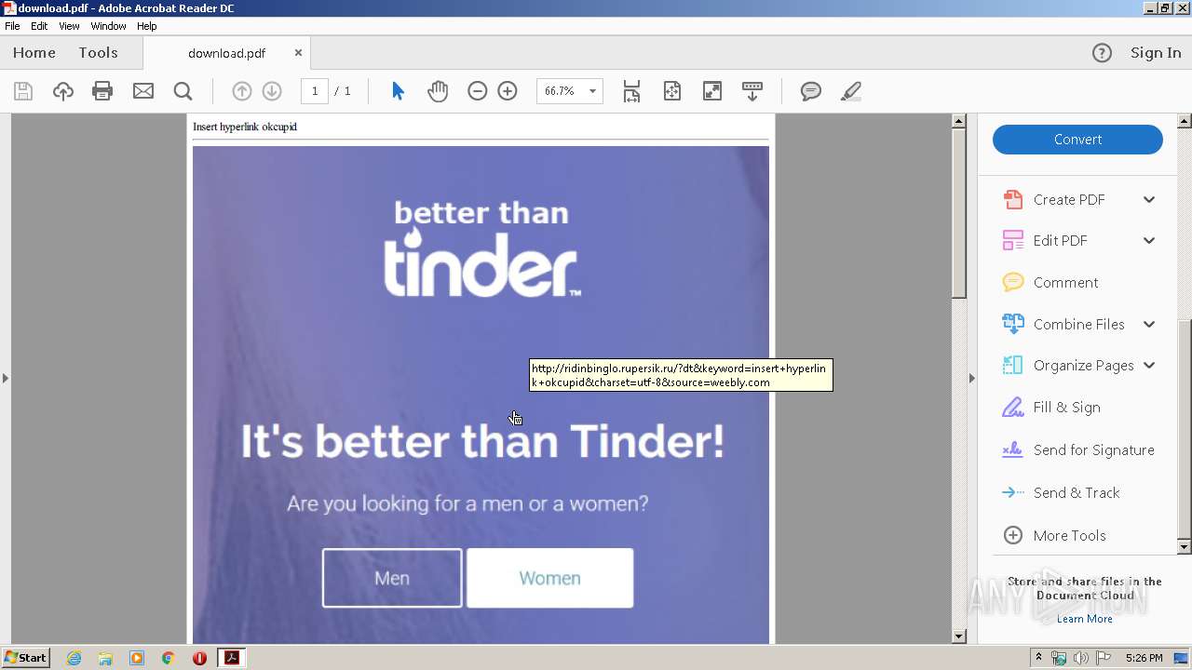Image resolution: width=1192 pixels, height=670 pixels.
Task: Print the document via printer icon
Action: click(x=102, y=91)
